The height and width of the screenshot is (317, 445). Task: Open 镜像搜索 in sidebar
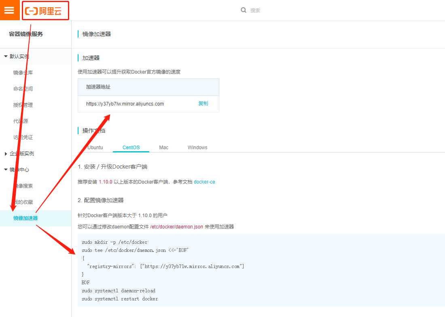23,186
